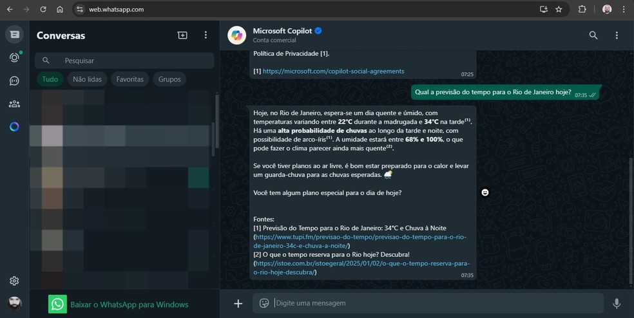Click the conversation scrollbar on right

(631, 220)
